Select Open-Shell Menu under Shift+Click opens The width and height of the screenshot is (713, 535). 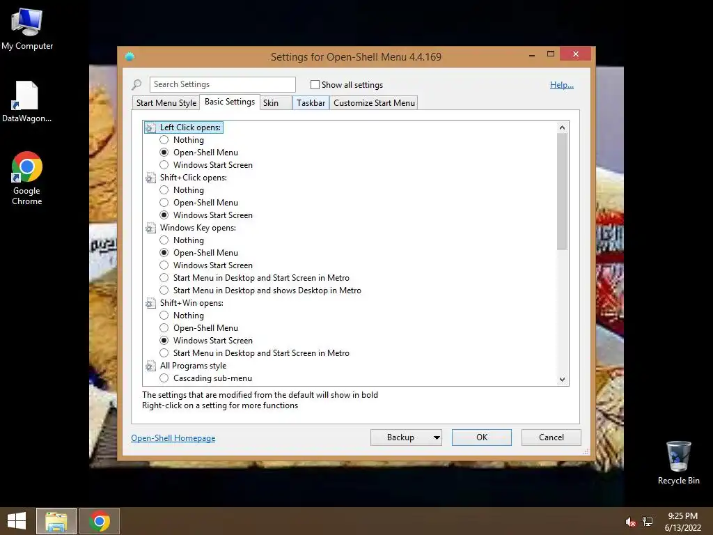[164, 203]
